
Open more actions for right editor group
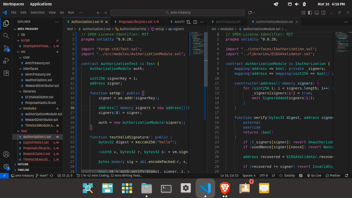point(346,22)
